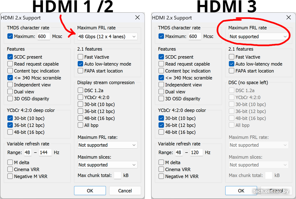Enable Cinema VRR in the right dialog

(161, 169)
